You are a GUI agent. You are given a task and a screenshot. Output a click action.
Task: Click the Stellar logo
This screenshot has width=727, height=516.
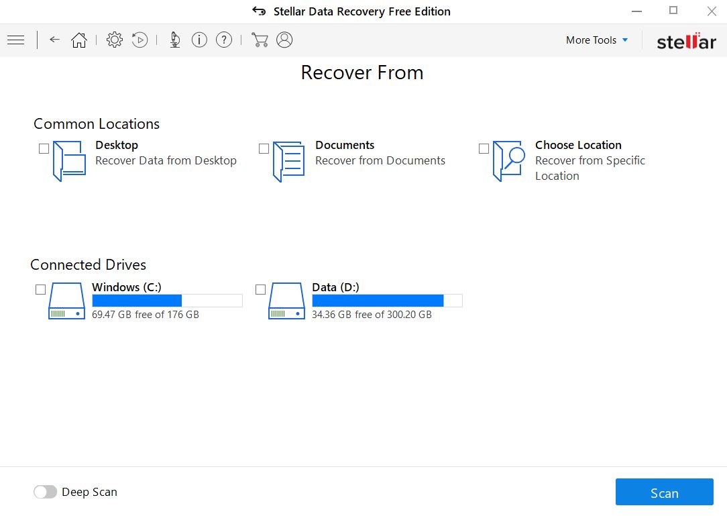tap(687, 42)
